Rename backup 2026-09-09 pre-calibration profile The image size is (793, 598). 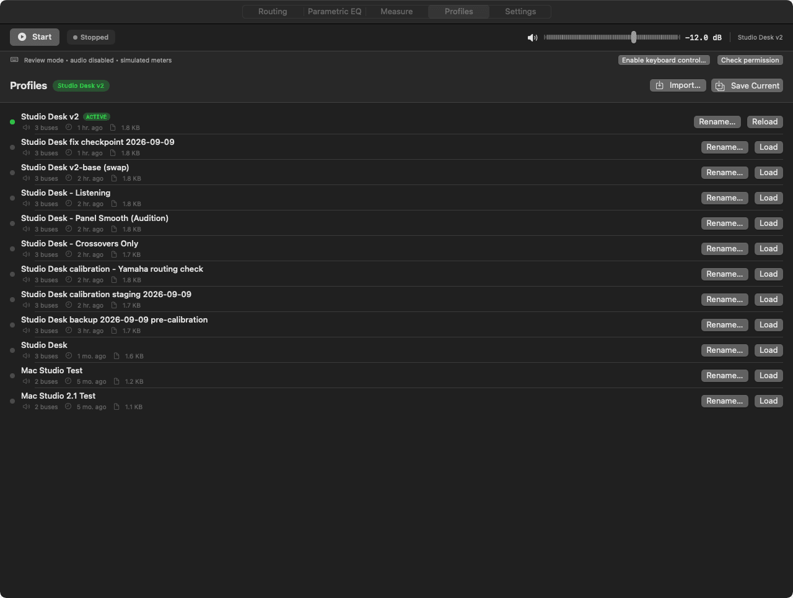point(724,325)
